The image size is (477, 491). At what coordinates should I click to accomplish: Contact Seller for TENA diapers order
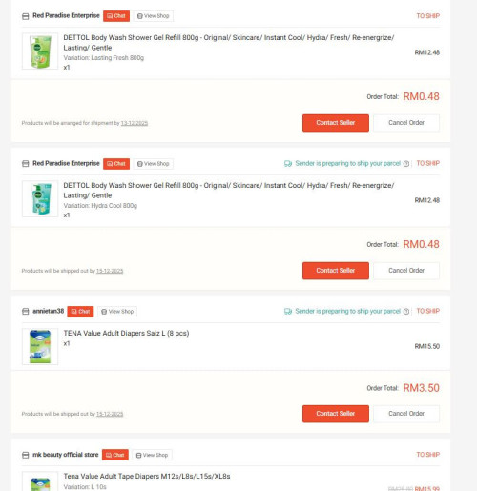coord(336,414)
